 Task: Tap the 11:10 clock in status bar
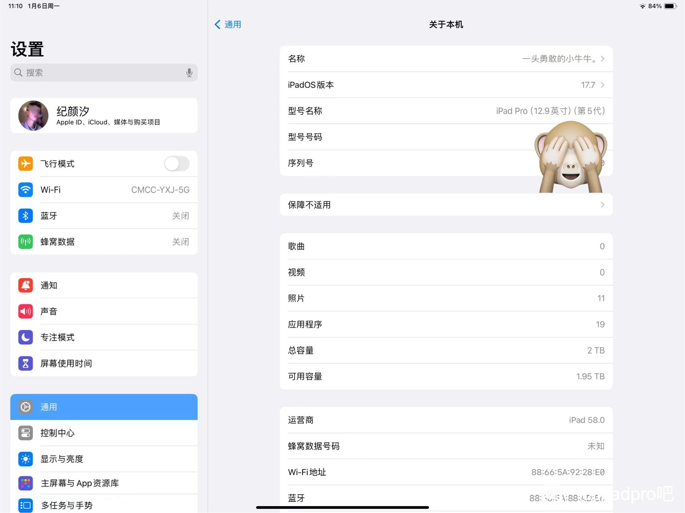point(15,6)
